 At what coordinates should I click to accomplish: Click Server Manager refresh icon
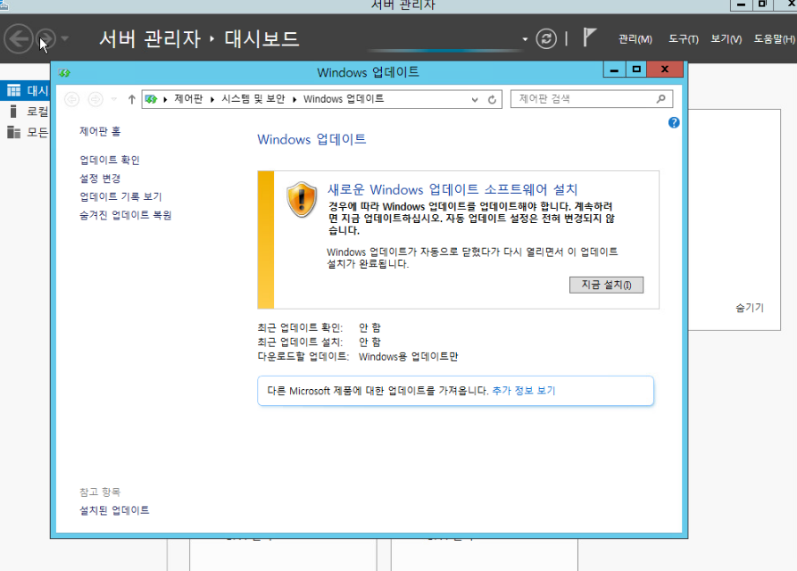[546, 39]
